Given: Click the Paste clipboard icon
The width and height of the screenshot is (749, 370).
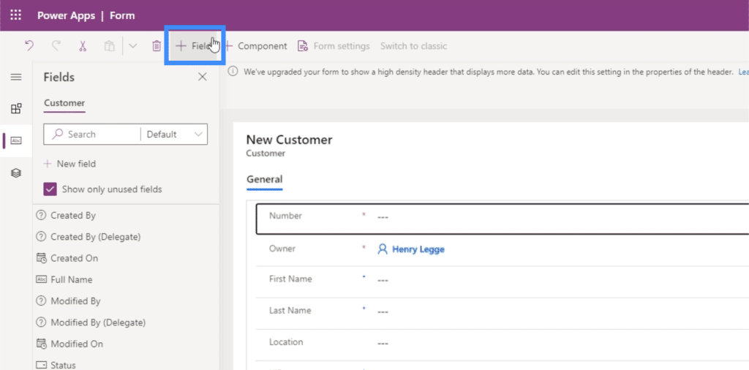Looking at the screenshot, I should pyautogui.click(x=110, y=46).
